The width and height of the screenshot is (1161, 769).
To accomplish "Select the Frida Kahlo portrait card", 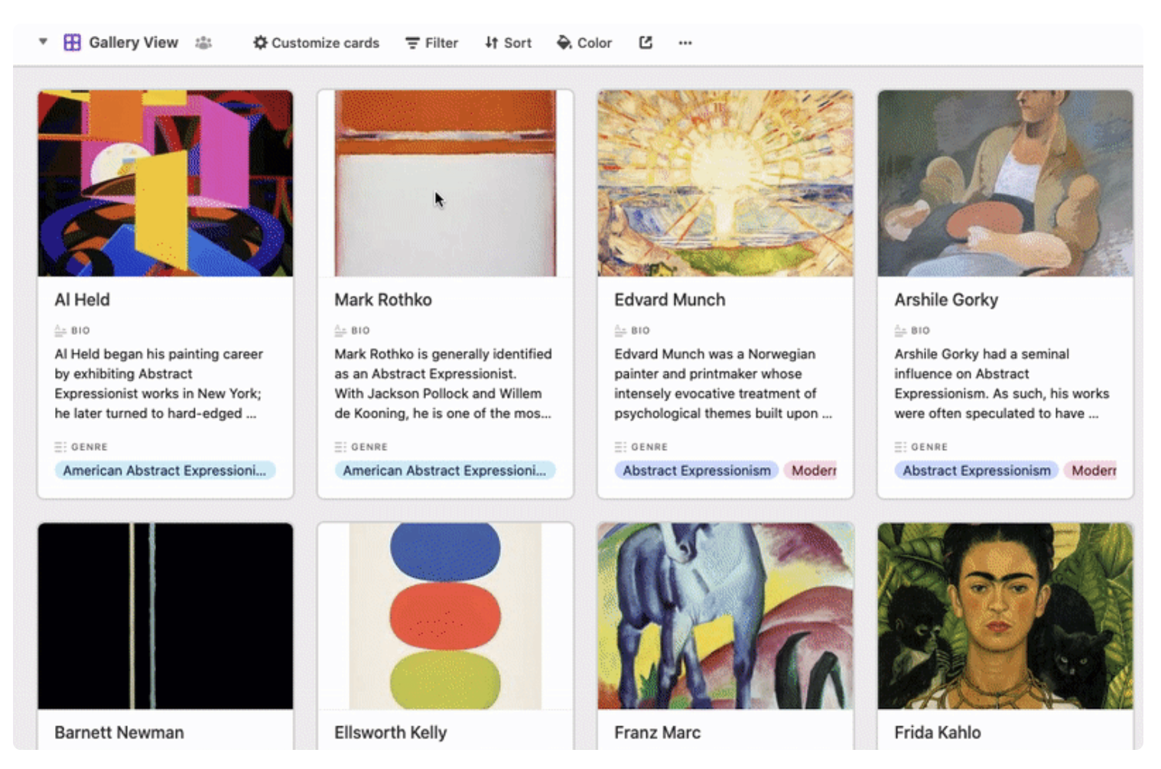I will click(1005, 616).
